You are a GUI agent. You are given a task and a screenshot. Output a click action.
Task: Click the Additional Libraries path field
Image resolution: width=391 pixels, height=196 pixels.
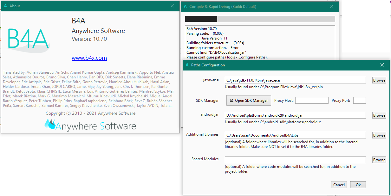click(295, 135)
